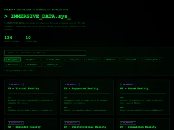Click XR_REALITY tag on Extended Reality card
The image size is (174, 130).
[x=15, y=123]
